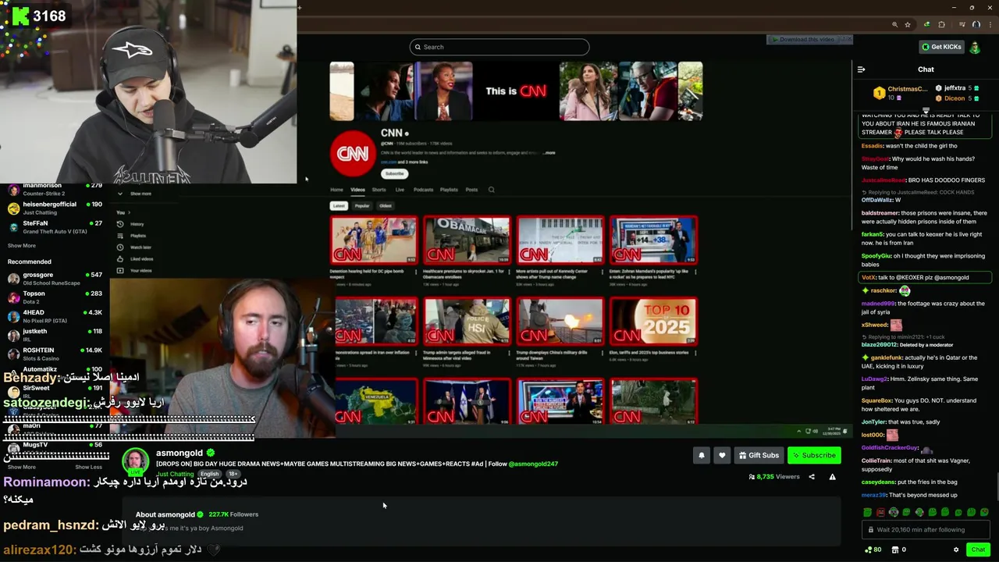Click the browser bookmark star icon
999x562 pixels.
point(908,24)
